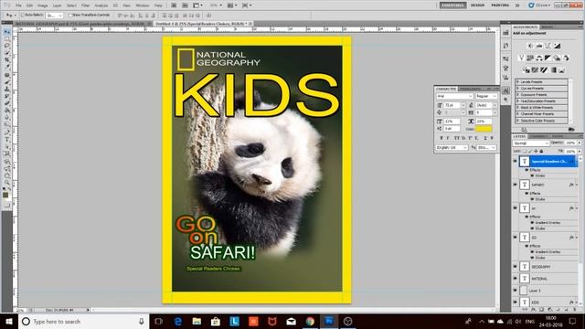Click the layer Opacity value field

569,143
